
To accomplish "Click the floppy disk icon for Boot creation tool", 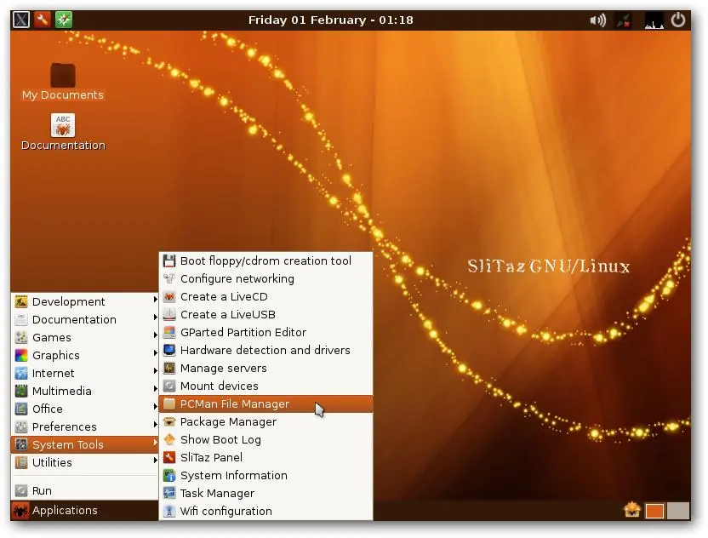I will pyautogui.click(x=169, y=260).
